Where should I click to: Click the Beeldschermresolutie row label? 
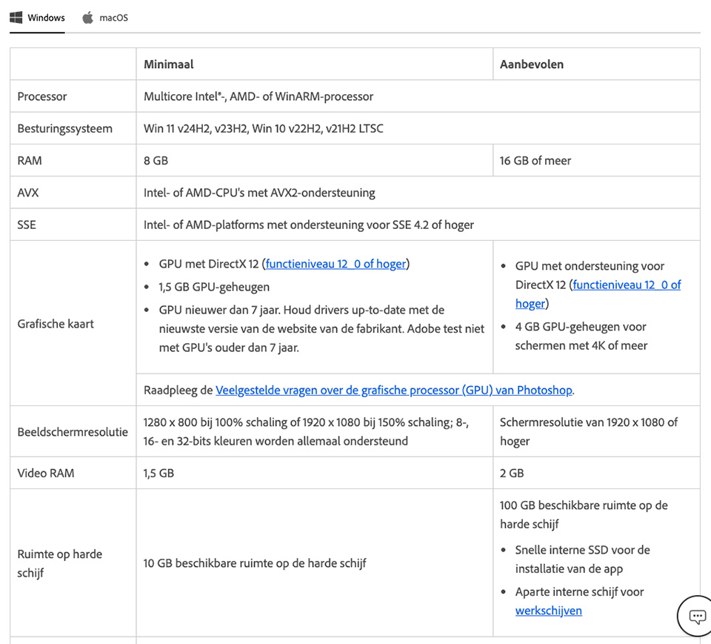tap(73, 431)
